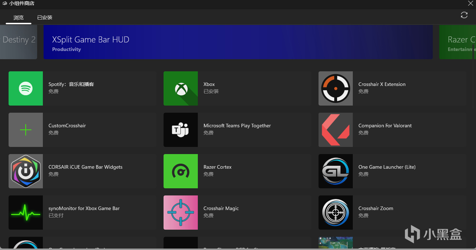Click the 免费 label under Razer Cortex
The width and height of the screenshot is (476, 250).
tap(209, 174)
